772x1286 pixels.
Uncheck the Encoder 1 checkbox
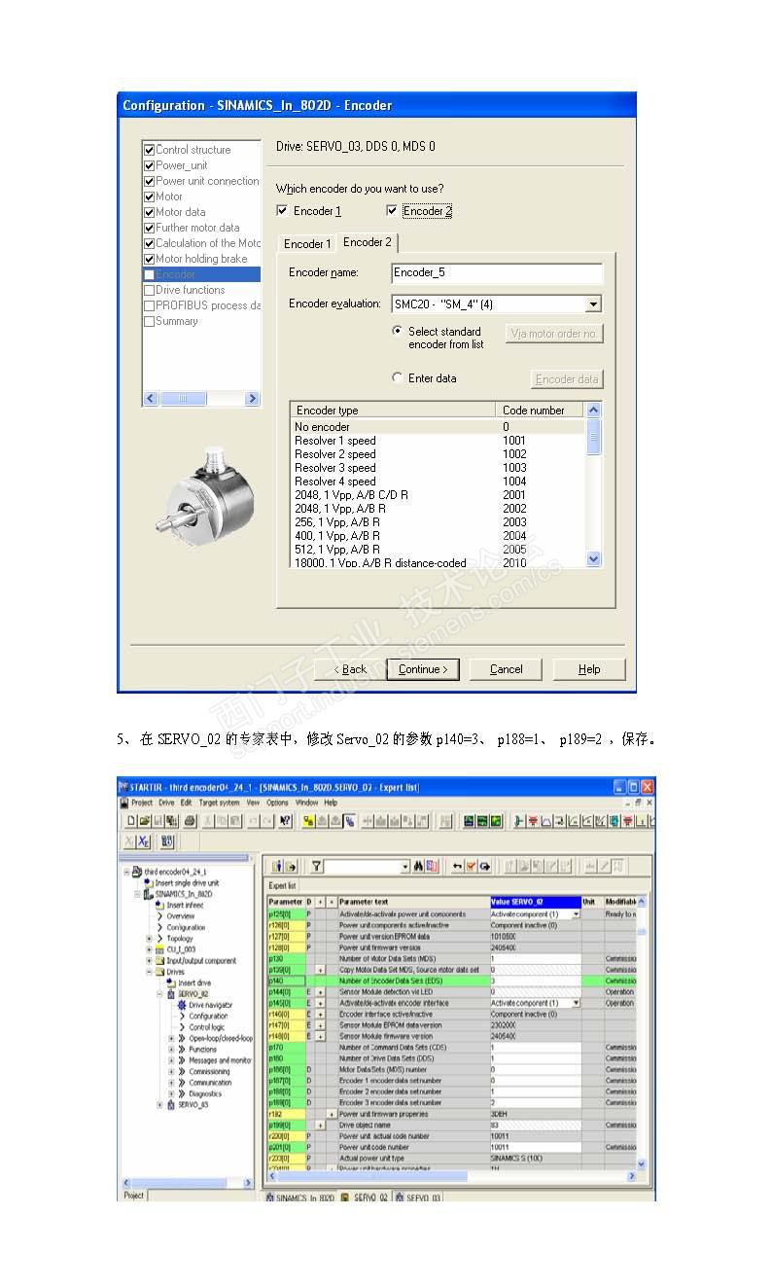282,211
